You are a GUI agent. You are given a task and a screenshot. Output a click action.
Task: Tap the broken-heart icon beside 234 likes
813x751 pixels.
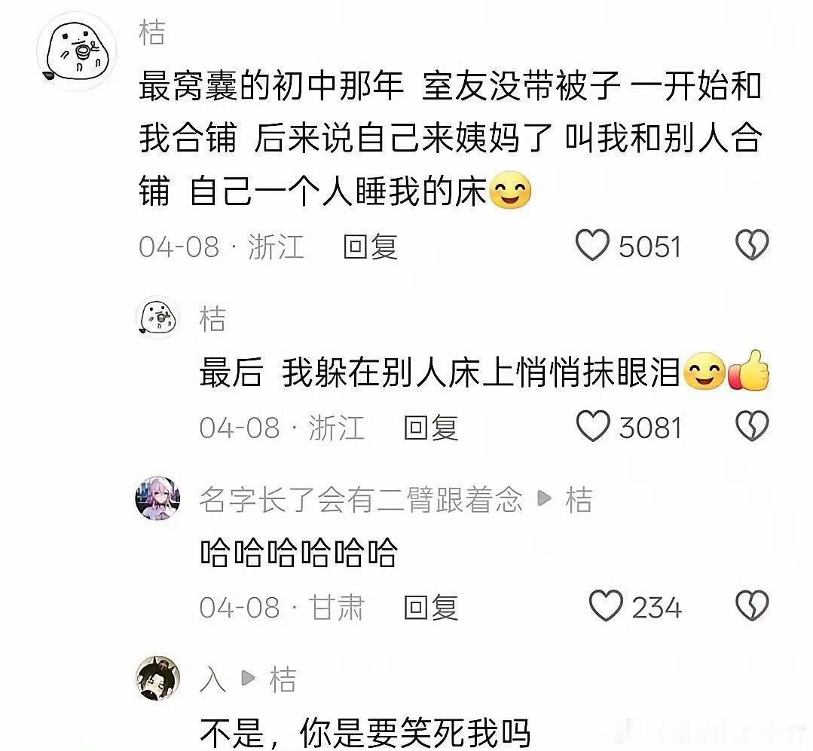point(752,606)
